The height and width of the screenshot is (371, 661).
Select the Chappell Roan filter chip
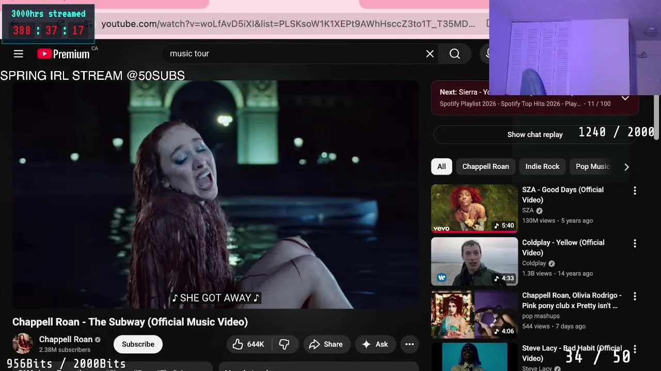pos(485,166)
